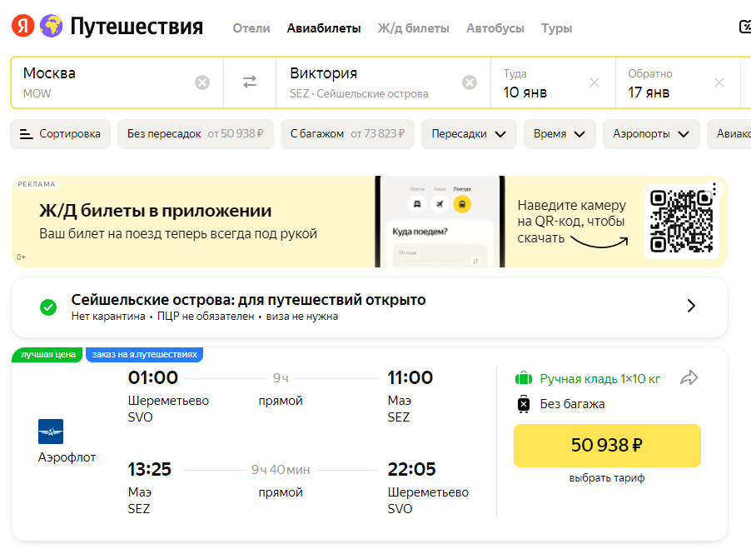
Task: Clear the Москва departure city
Action: tap(202, 82)
